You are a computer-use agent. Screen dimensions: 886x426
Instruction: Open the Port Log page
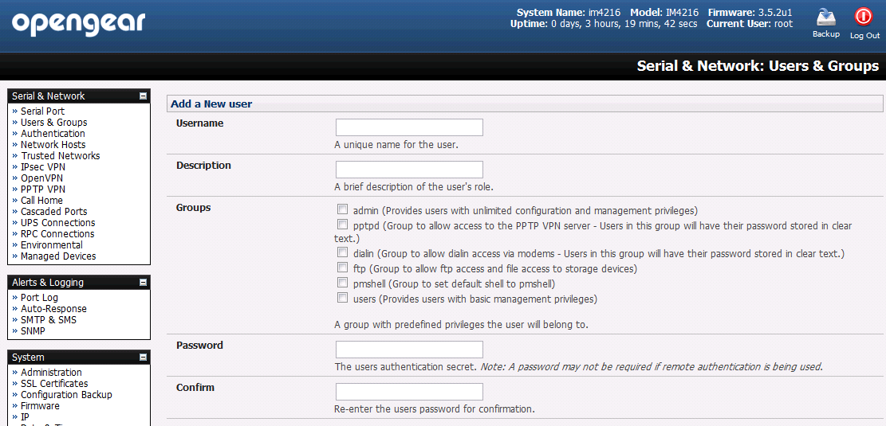(39, 298)
